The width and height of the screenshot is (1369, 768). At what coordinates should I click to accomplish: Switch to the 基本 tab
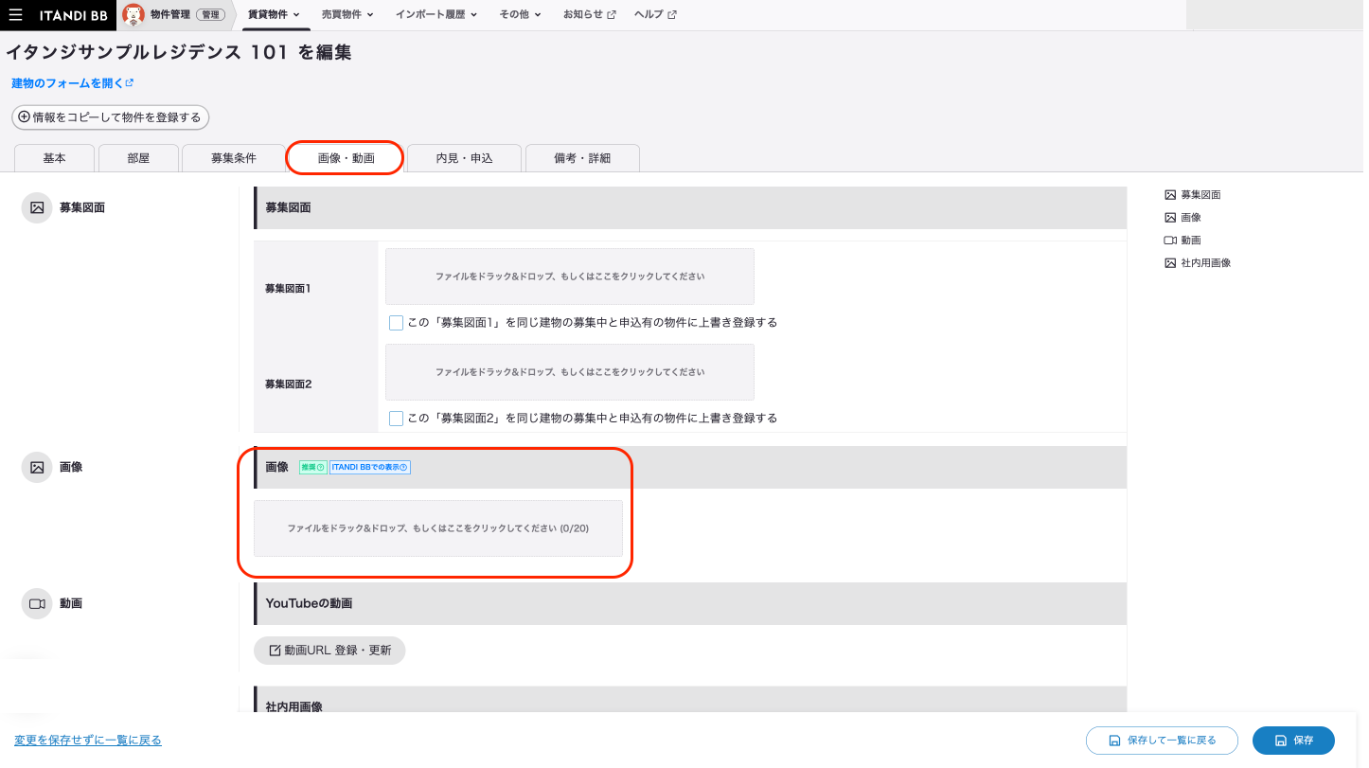(x=55, y=158)
